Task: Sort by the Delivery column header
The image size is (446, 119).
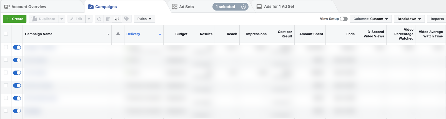Action: point(133,34)
